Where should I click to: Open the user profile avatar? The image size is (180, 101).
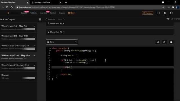(171, 13)
